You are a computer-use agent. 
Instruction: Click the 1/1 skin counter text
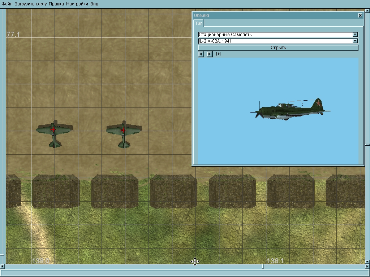[x=218, y=54]
